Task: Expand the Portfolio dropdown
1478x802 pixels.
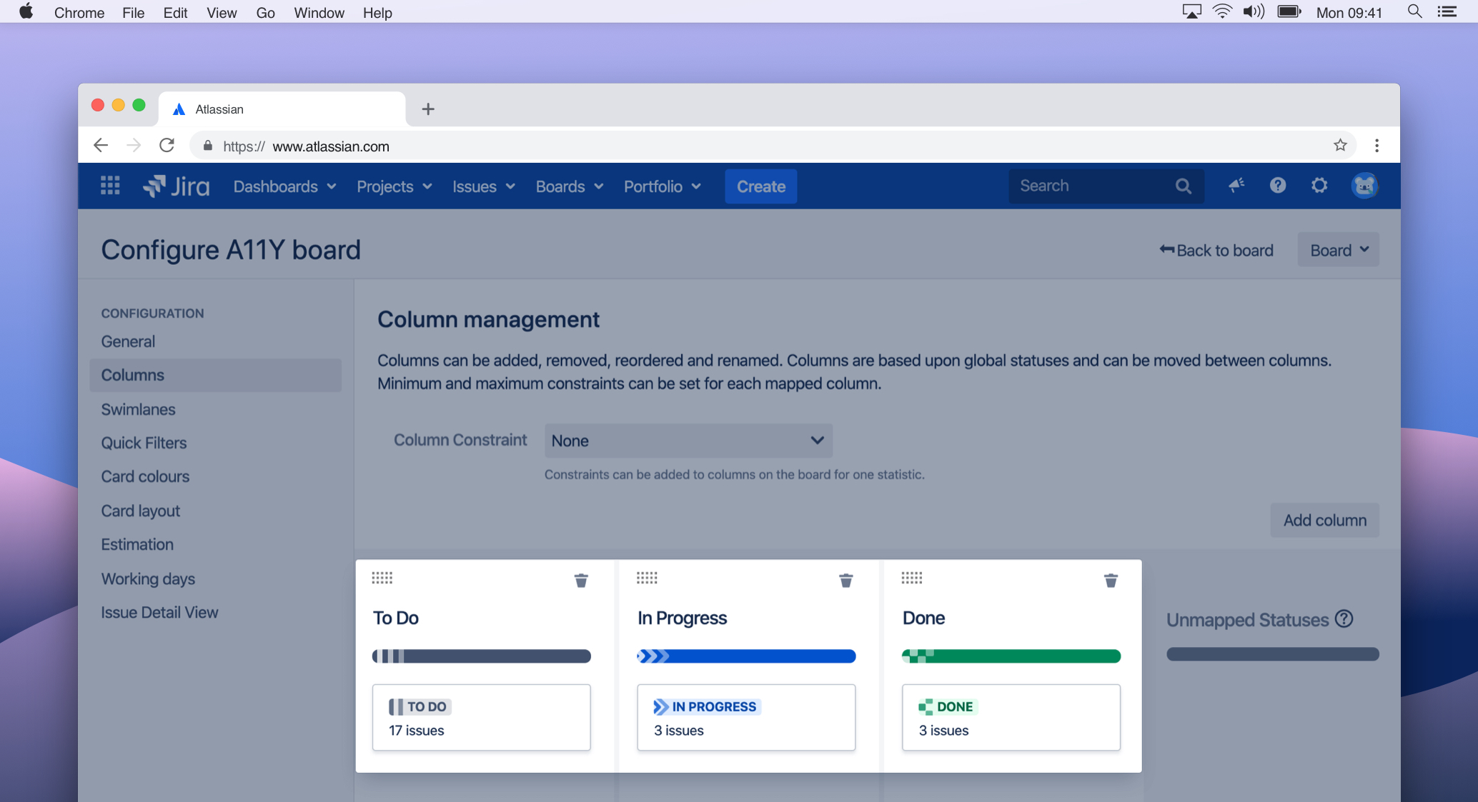Action: click(663, 186)
